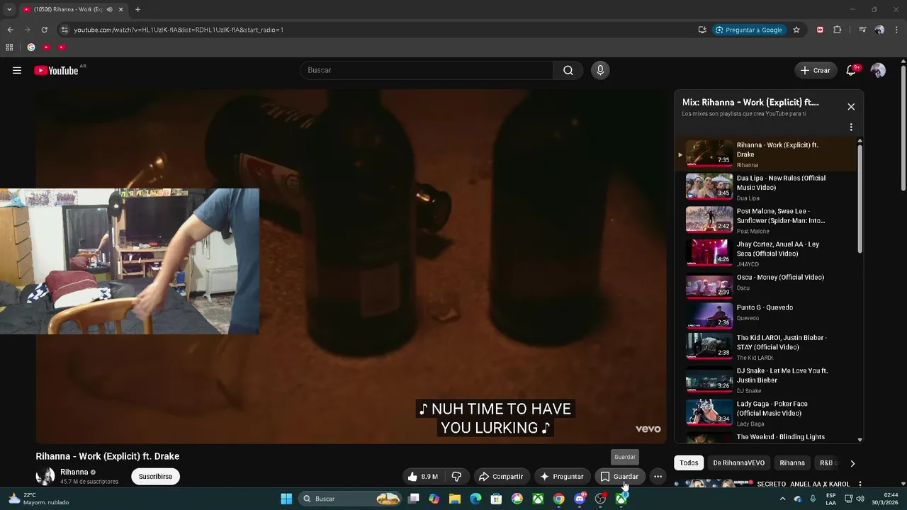Open Discord from the taskbar
Image resolution: width=907 pixels, height=510 pixels.
click(580, 499)
